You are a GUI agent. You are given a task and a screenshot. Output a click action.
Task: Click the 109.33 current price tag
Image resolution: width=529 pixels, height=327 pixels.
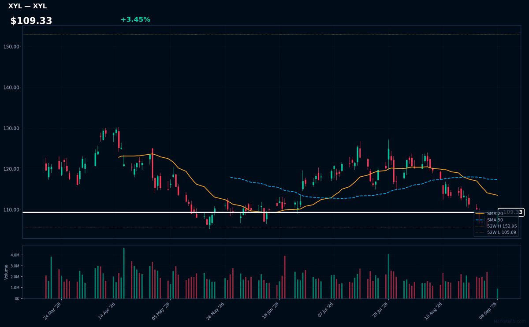pyautogui.click(x=511, y=212)
